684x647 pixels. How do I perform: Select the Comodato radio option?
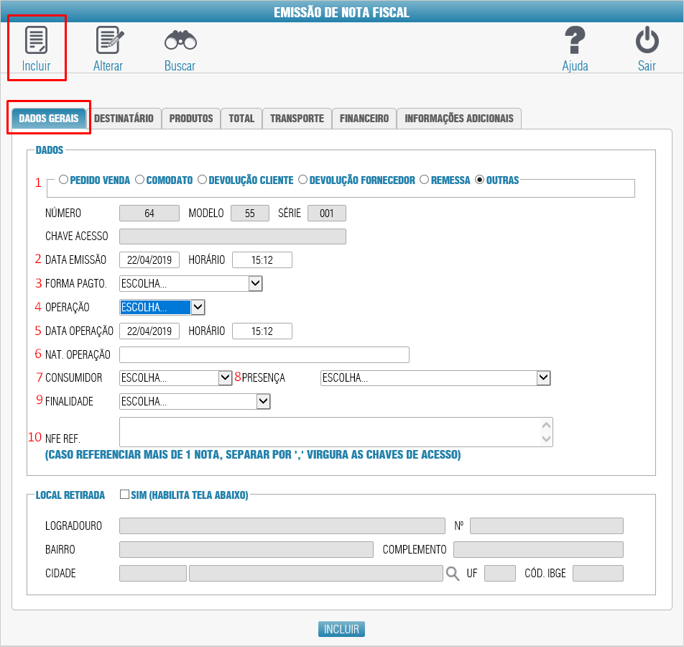click(x=139, y=180)
